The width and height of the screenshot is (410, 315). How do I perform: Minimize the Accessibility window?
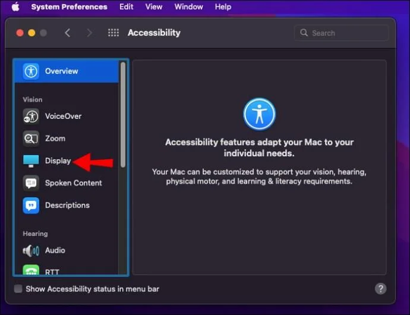pos(31,33)
